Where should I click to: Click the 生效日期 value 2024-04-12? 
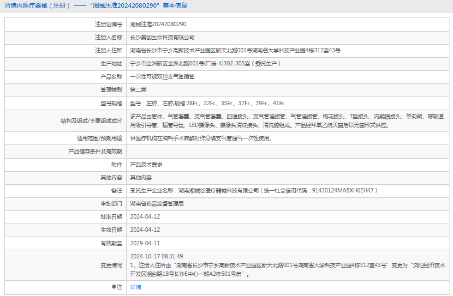point(145,230)
